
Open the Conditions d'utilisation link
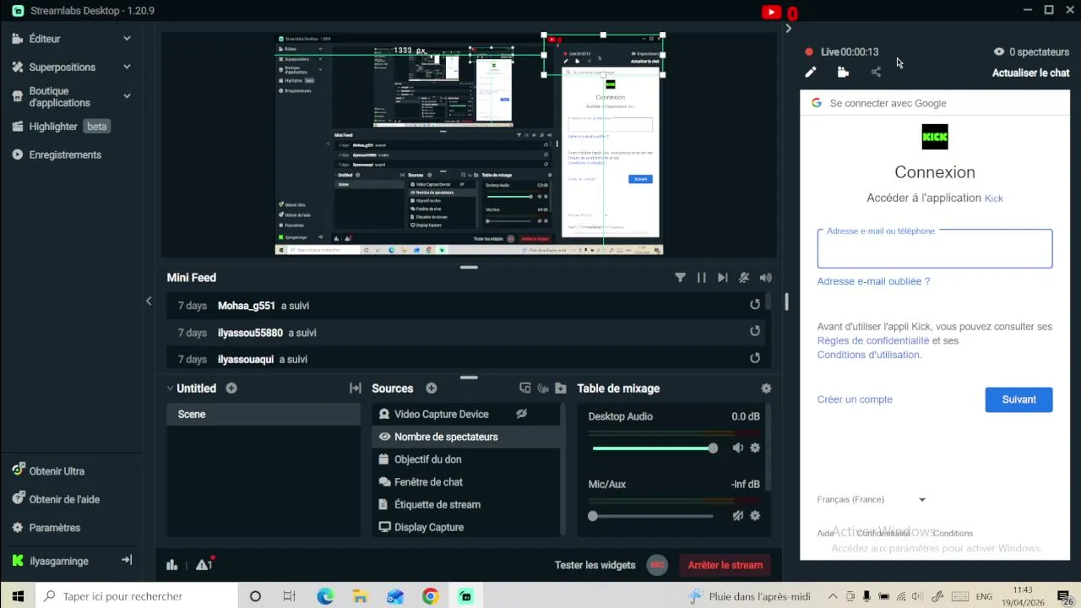[x=869, y=356]
